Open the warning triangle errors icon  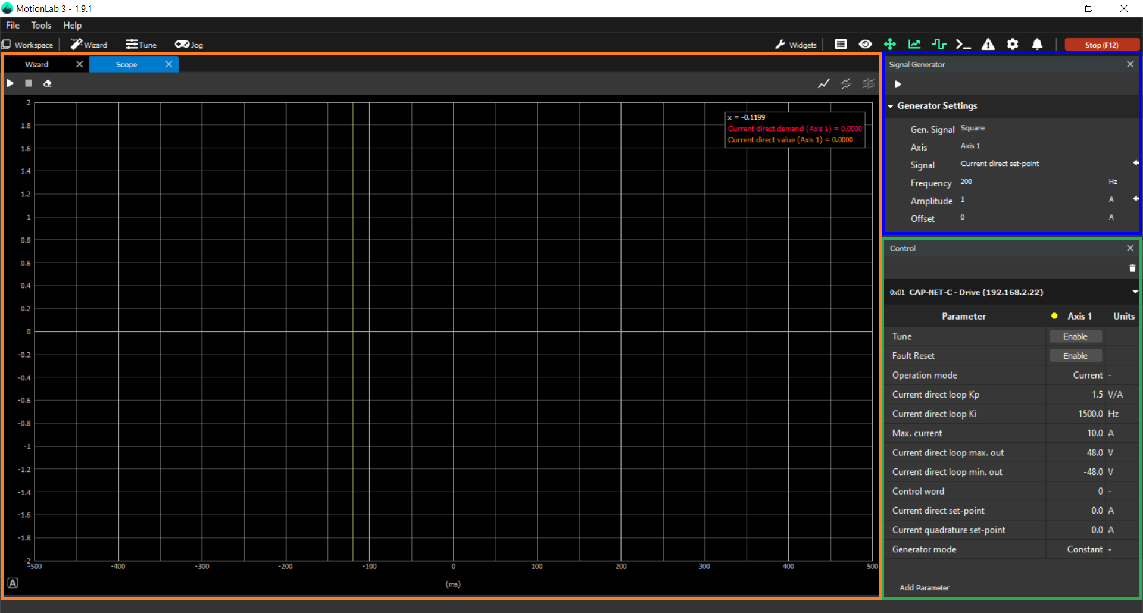(988, 44)
